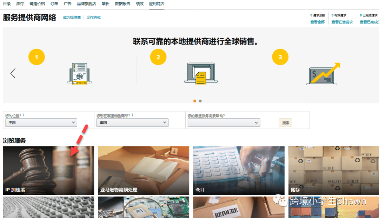Click the left carousel arrow
The image size is (379, 218).
pyautogui.click(x=13, y=73)
